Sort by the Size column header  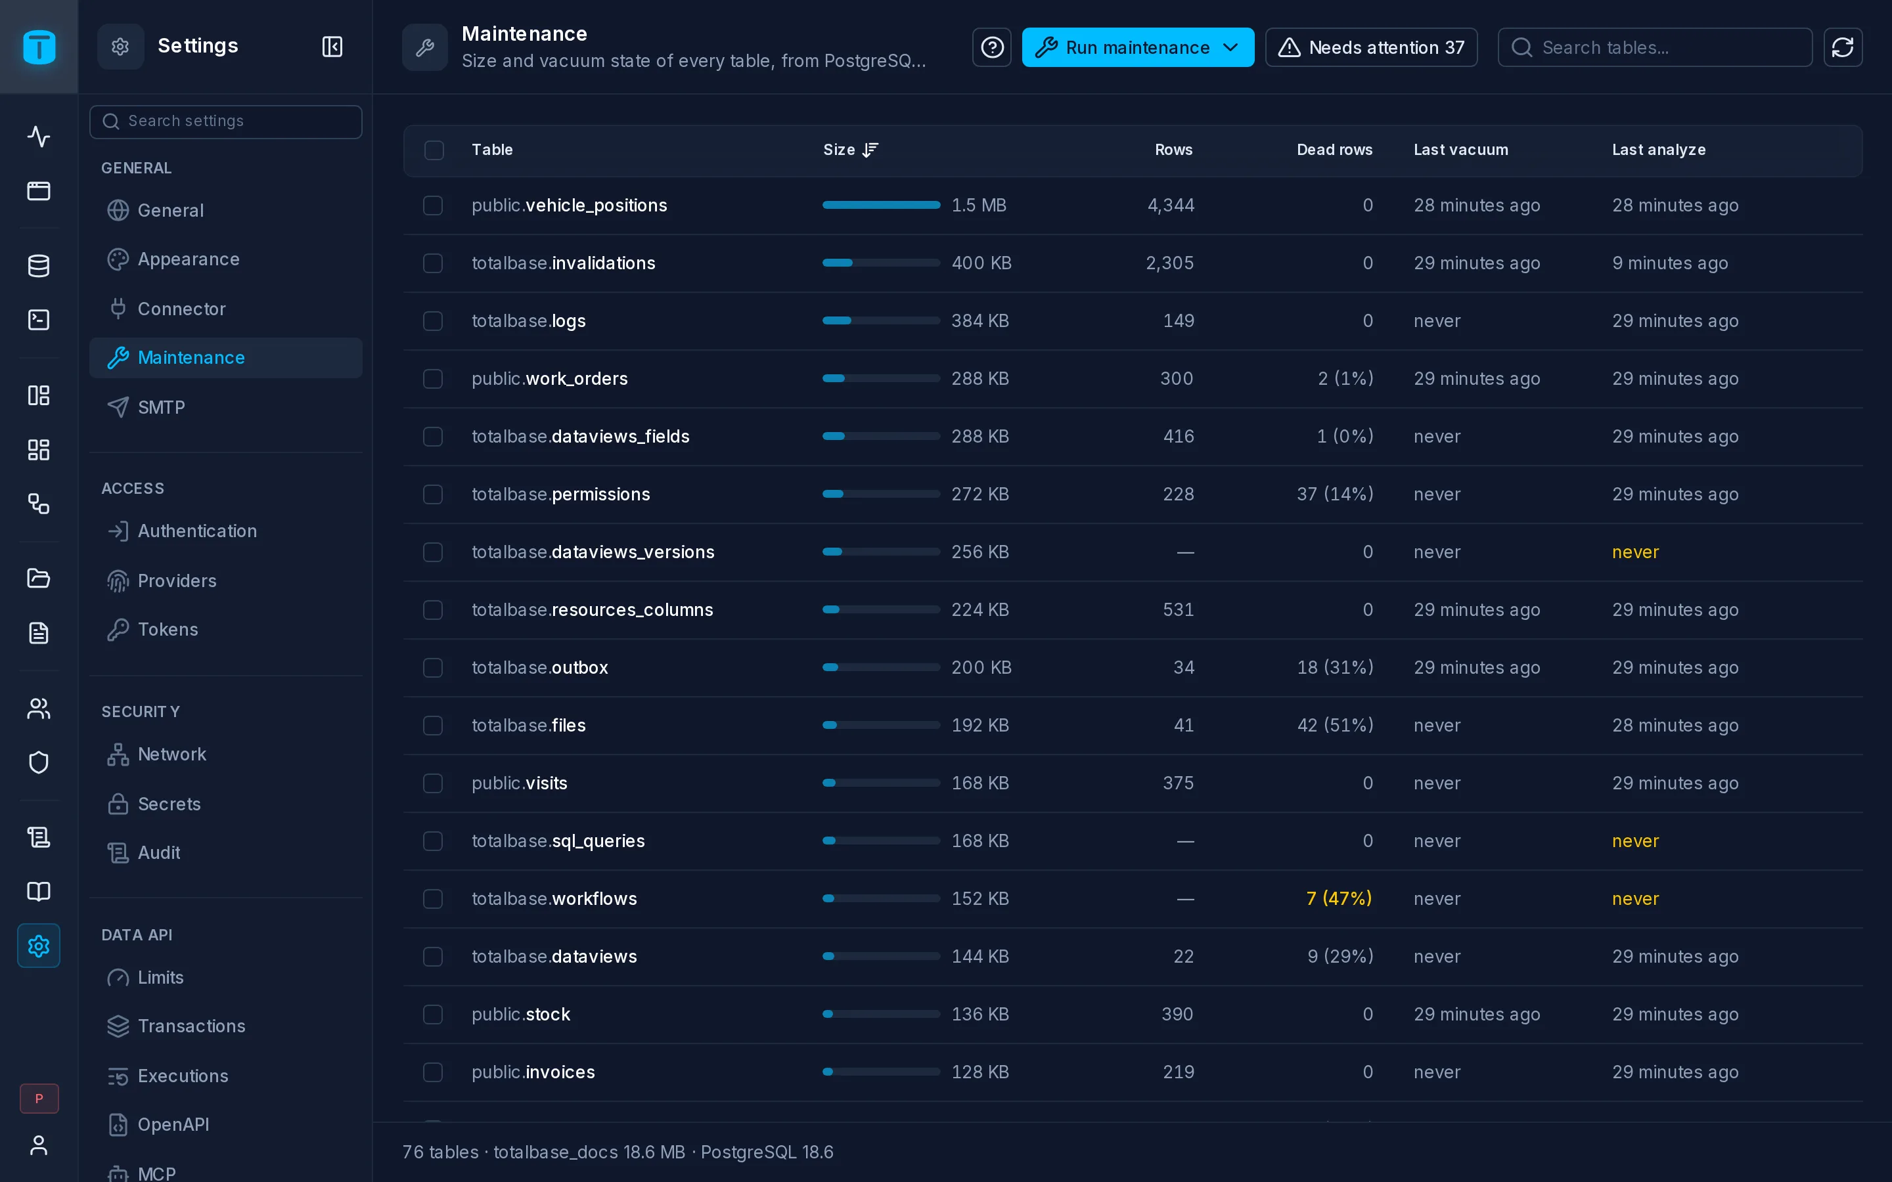click(x=851, y=149)
